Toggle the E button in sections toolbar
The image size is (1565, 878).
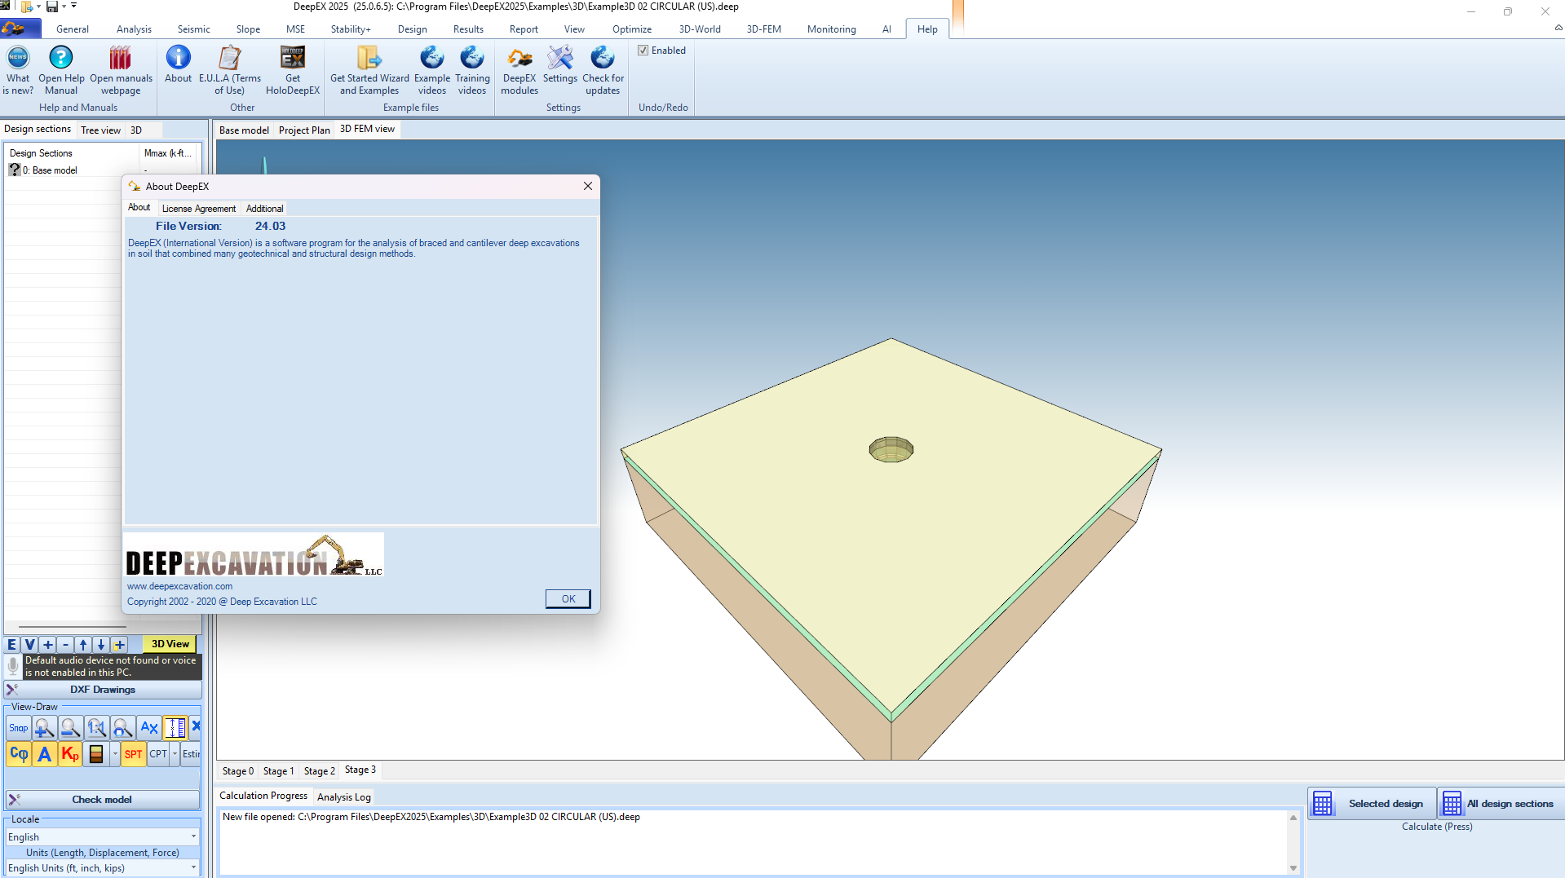pyautogui.click(x=12, y=644)
